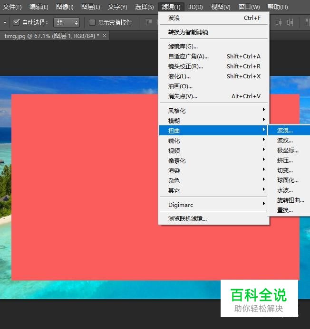
Task: Select 水波... distort filter
Action: click(x=289, y=190)
